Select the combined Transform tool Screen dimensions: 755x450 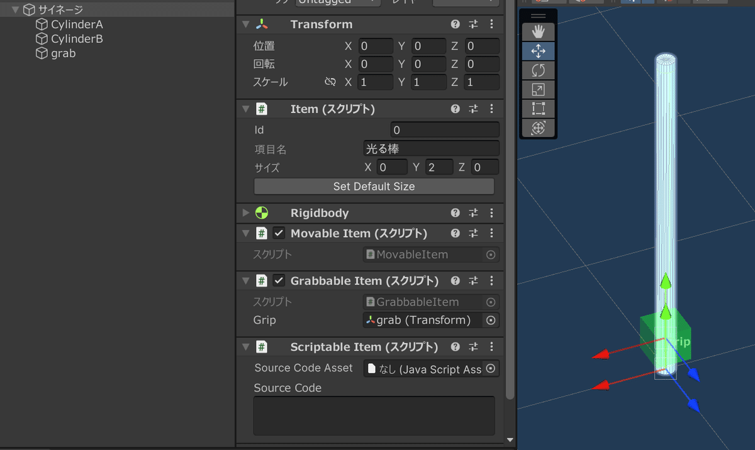(x=539, y=128)
